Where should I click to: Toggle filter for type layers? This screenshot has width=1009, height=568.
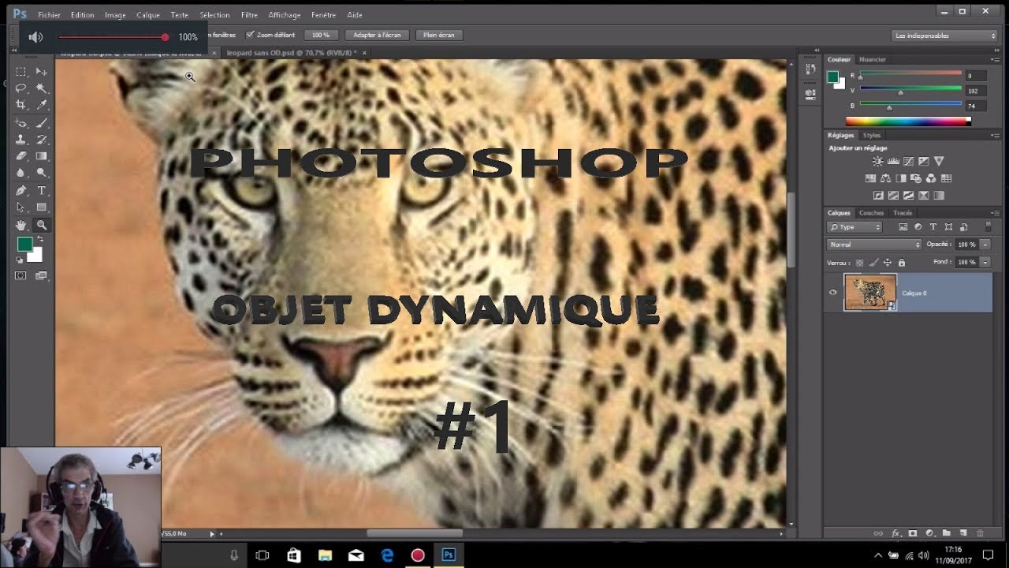pos(933,227)
